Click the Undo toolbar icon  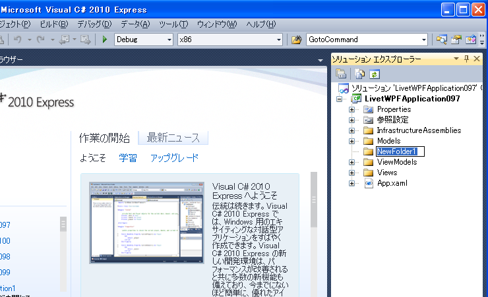coord(18,40)
